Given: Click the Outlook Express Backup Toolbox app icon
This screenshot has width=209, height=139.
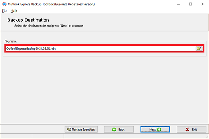Looking at the screenshot, I should 5,4.
